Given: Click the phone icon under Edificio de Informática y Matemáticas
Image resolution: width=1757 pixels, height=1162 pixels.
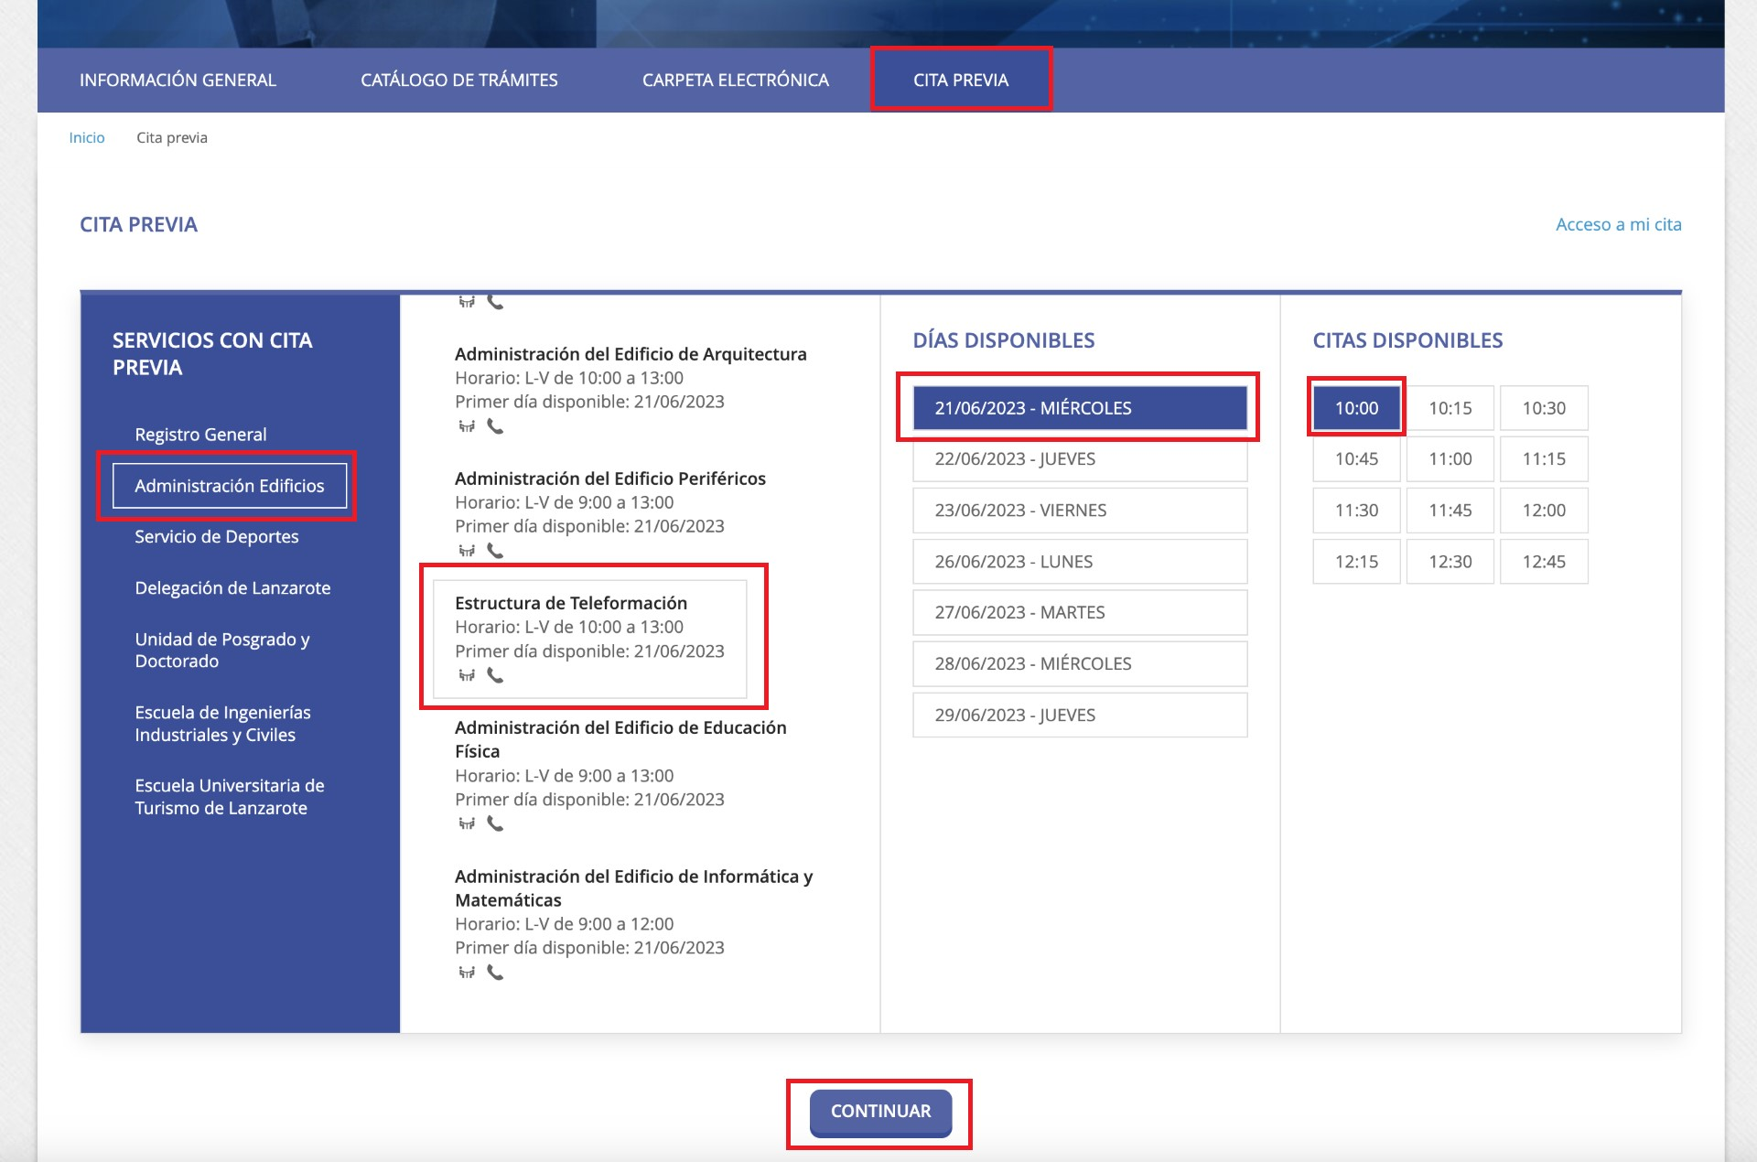Looking at the screenshot, I should pos(495,973).
